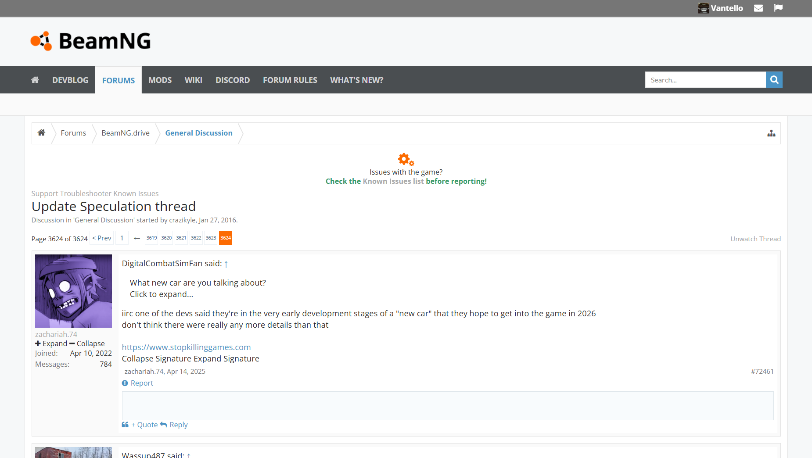Screen dimensions: 812x458
Task: Open the DISCORD menu item
Action: (x=233, y=80)
